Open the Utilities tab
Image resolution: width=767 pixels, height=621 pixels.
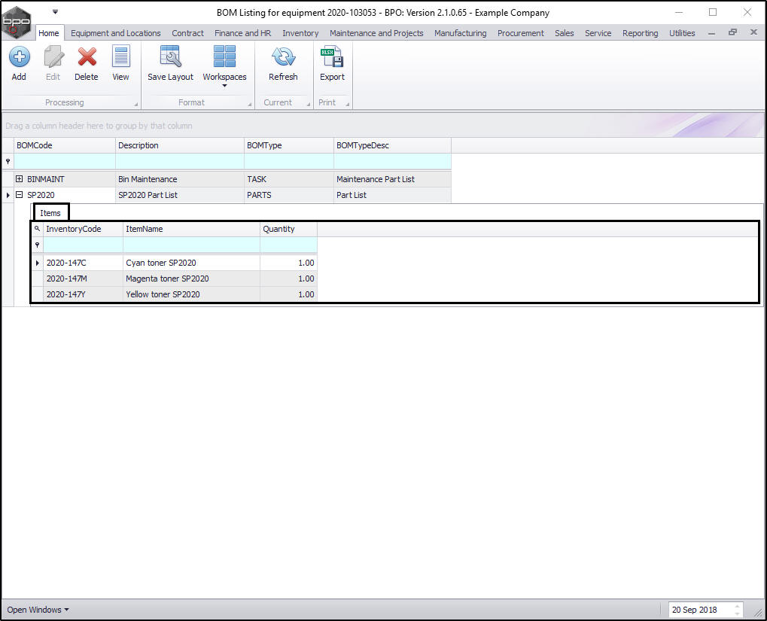682,33
